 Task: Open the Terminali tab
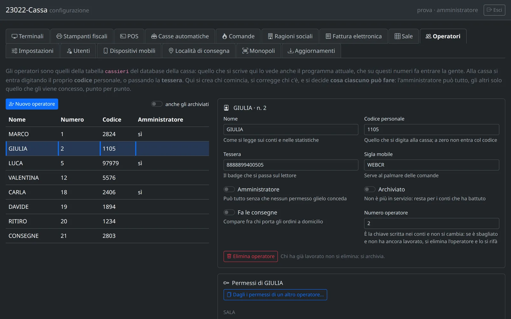27,36
